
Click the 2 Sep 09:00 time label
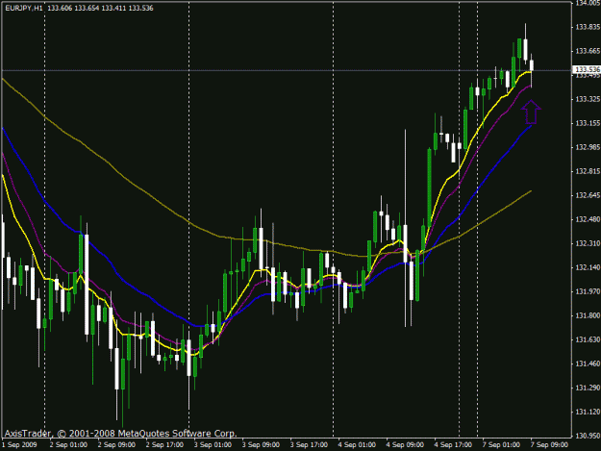click(116, 445)
